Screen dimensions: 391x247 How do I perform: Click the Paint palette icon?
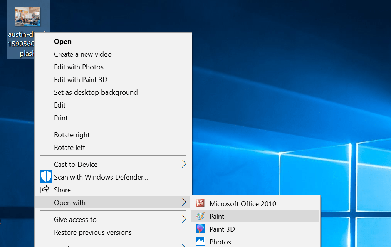[200, 216]
